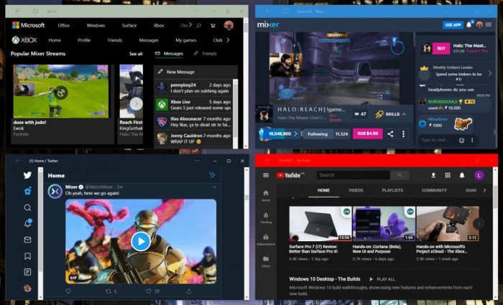Click the Twitter bird logo
This screenshot has height=305, width=503.
pos(27,175)
